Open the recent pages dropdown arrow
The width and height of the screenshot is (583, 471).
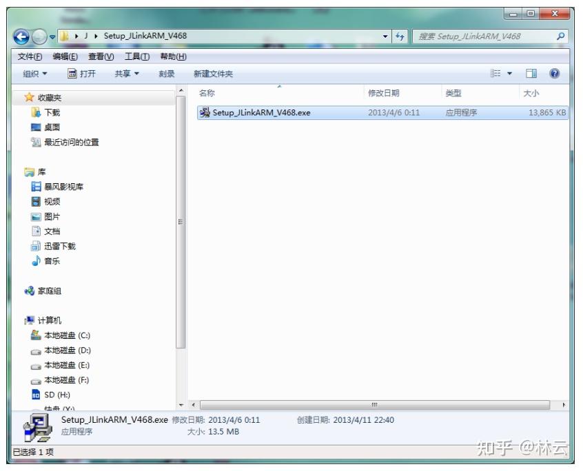[52, 36]
